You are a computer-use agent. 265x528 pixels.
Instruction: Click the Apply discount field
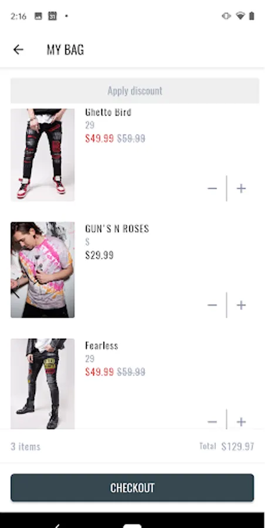click(x=135, y=90)
